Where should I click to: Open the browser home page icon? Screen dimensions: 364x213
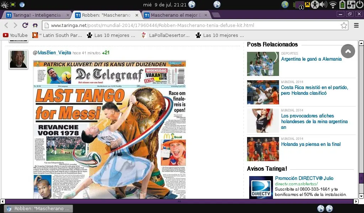click(x=35, y=25)
